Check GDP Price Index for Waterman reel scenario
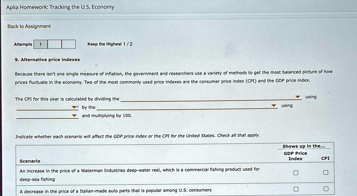This screenshot has height=196, width=357. (296, 173)
